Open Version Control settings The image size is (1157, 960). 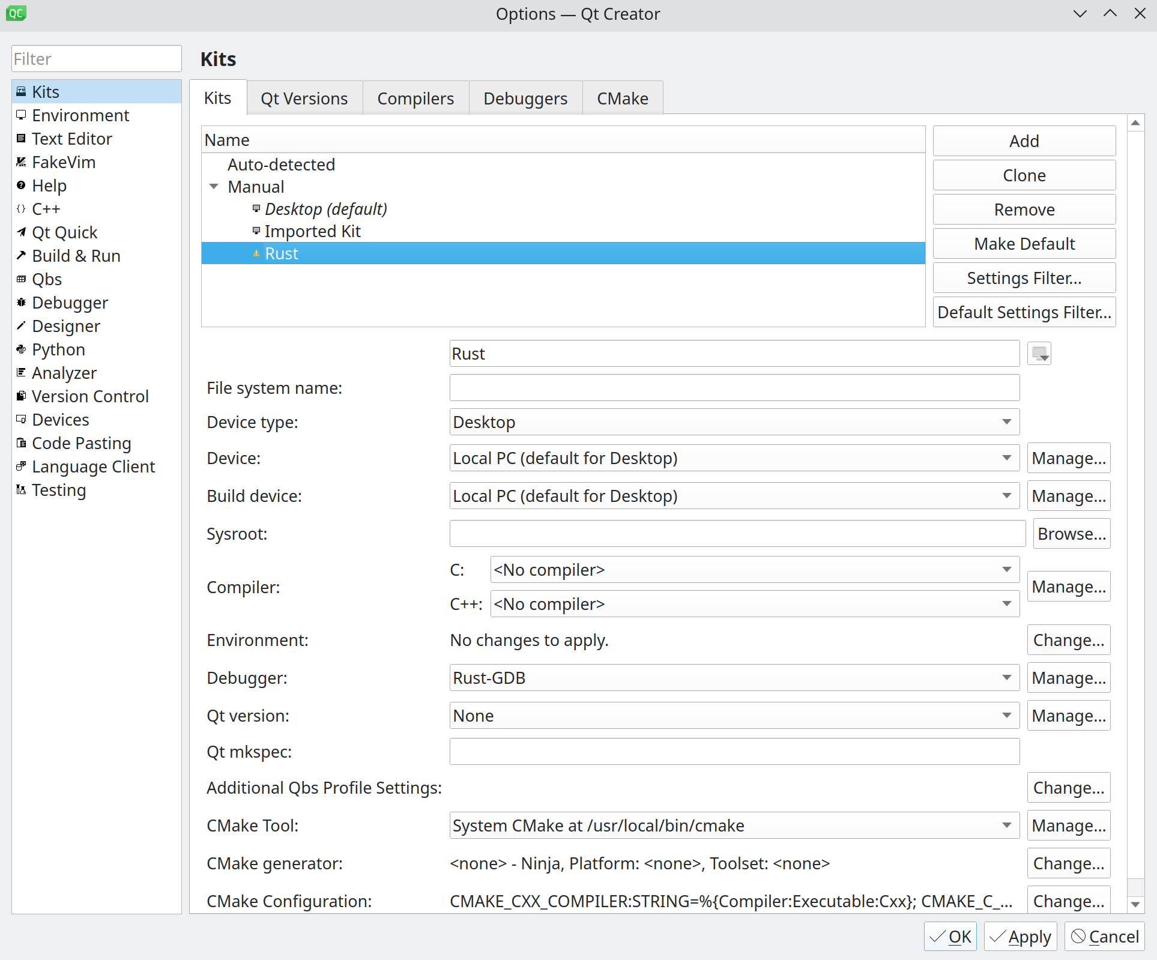pos(90,396)
